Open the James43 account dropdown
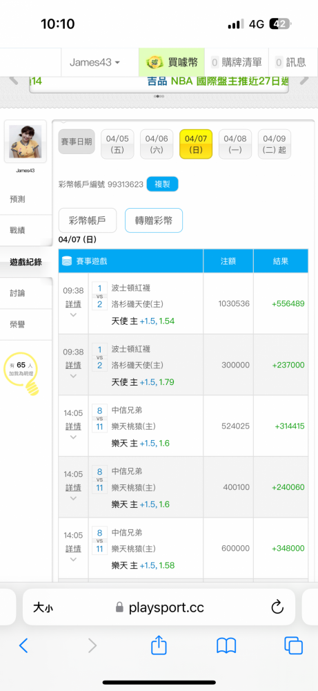The width and height of the screenshot is (318, 691). click(94, 63)
